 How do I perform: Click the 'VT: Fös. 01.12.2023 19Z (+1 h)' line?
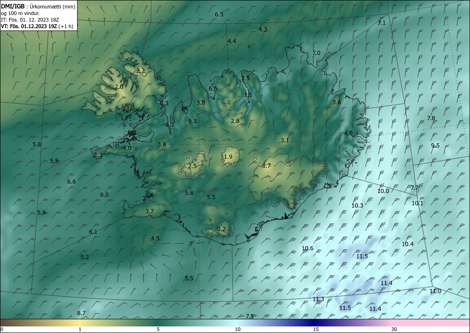37,26
